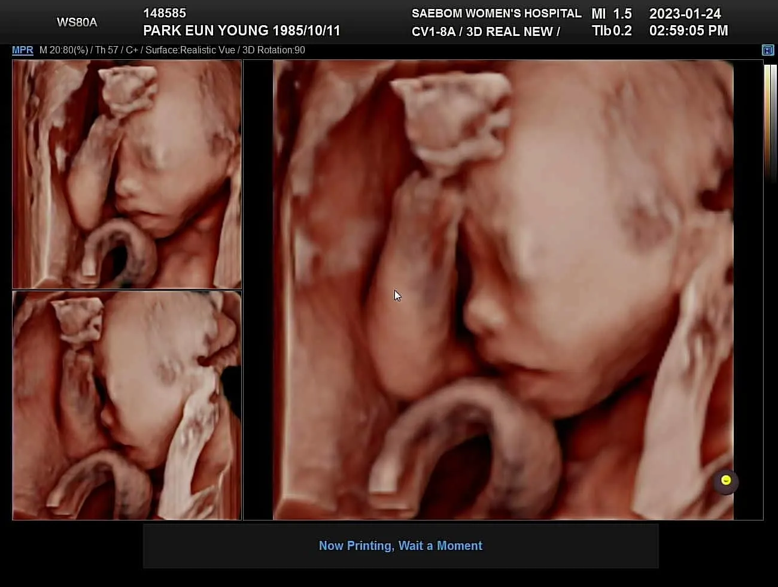The width and height of the screenshot is (778, 587).
Task: Click the time 02:59:05 PM
Action: tap(689, 31)
